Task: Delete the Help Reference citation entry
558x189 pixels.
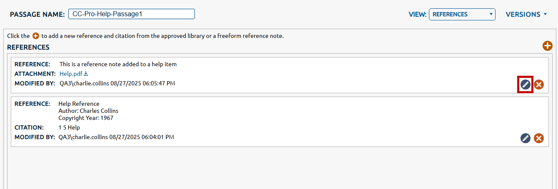Action: 539,138
